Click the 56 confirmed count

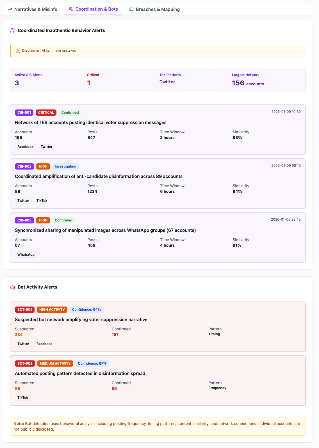click(x=114, y=388)
